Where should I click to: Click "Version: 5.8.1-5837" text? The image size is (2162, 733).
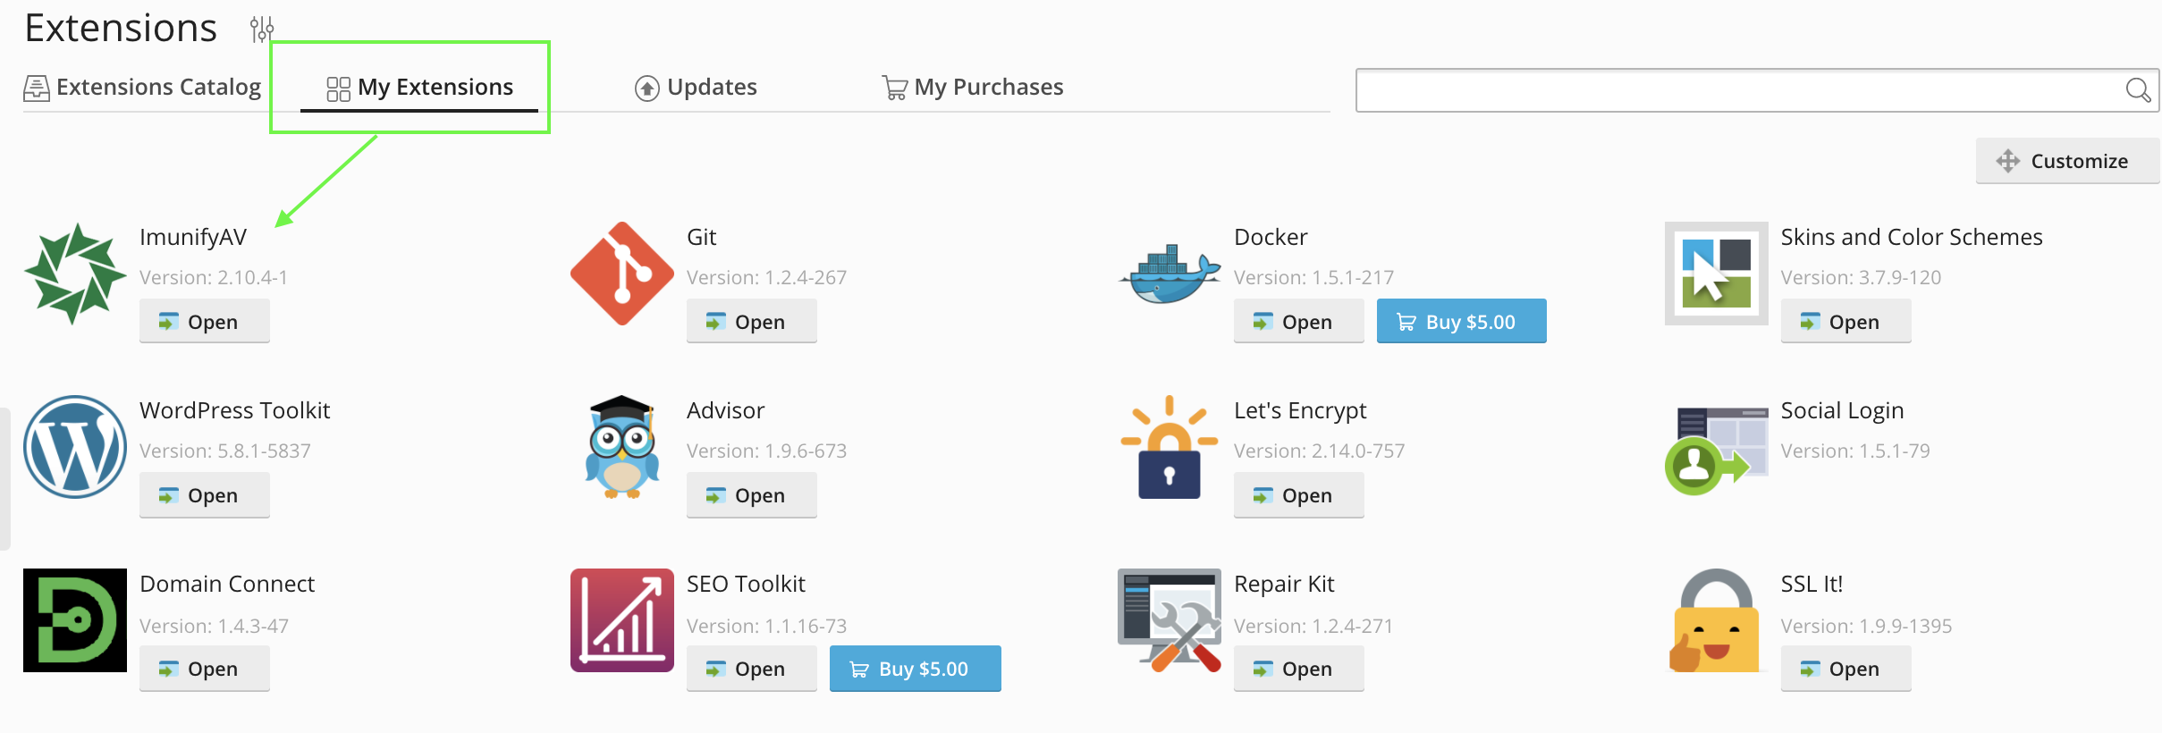225,451
